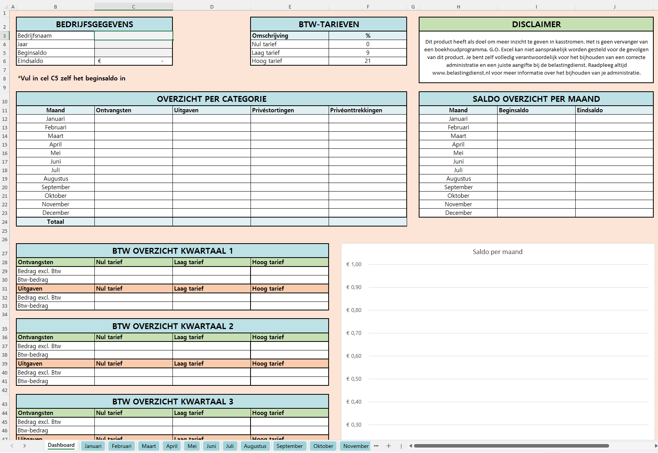The width and height of the screenshot is (658, 453).
Task: Switch to the Dashboard tab
Action: pos(61,445)
